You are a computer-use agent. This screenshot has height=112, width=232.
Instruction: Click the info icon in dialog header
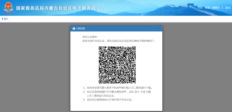click(x=74, y=29)
